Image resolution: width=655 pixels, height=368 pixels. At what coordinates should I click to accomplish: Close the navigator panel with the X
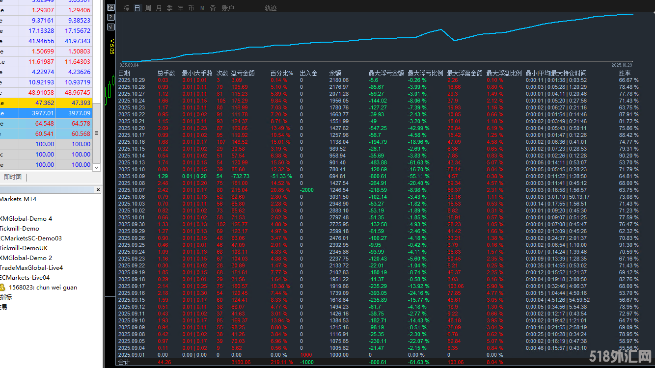tap(98, 189)
